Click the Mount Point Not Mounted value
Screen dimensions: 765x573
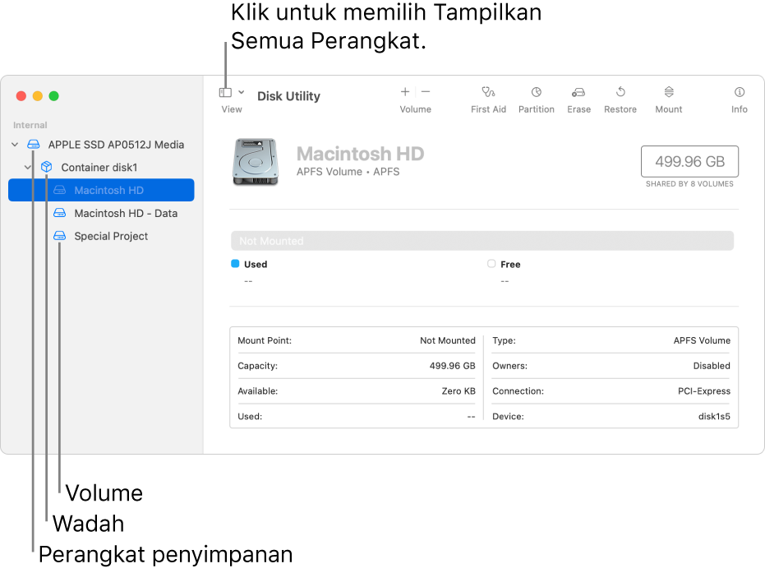point(447,340)
